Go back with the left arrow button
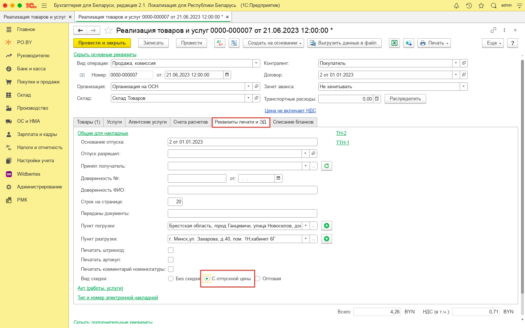 [80, 30]
